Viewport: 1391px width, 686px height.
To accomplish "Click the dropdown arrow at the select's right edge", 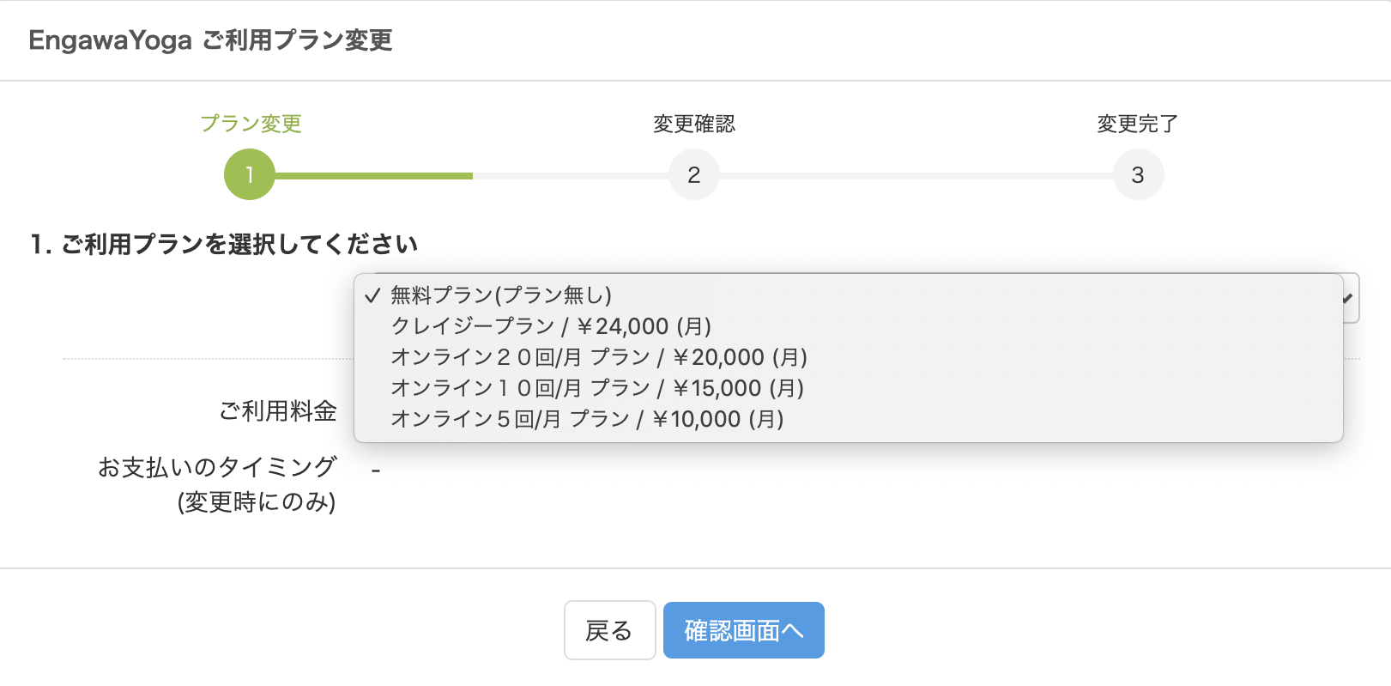I will click(x=1350, y=298).
